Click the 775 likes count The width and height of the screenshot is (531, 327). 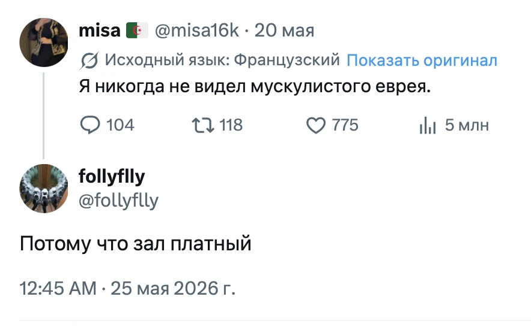point(345,125)
